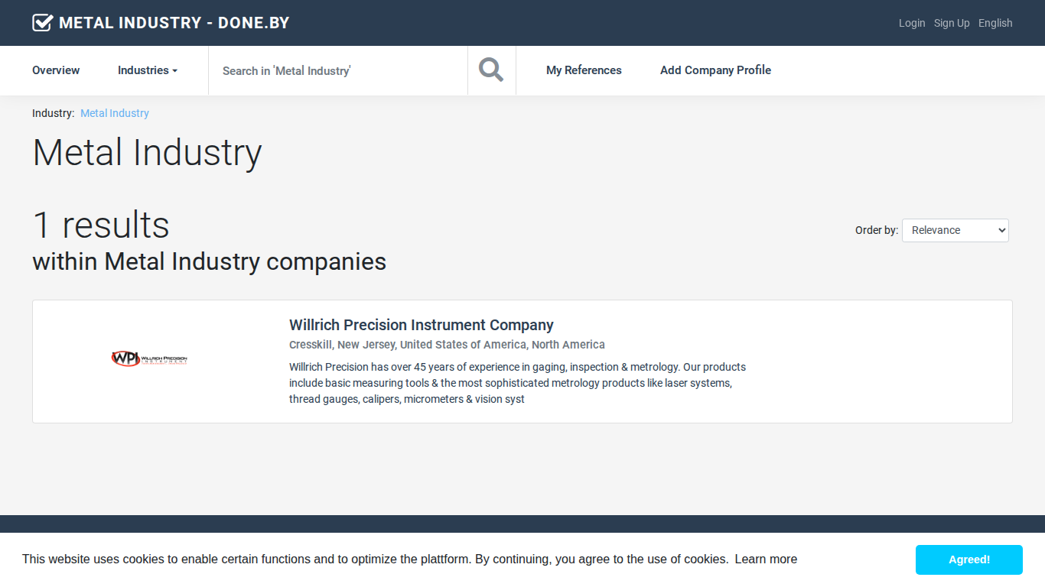Click the Agreed! cookie button
This screenshot has height=587, width=1045.
tap(969, 559)
